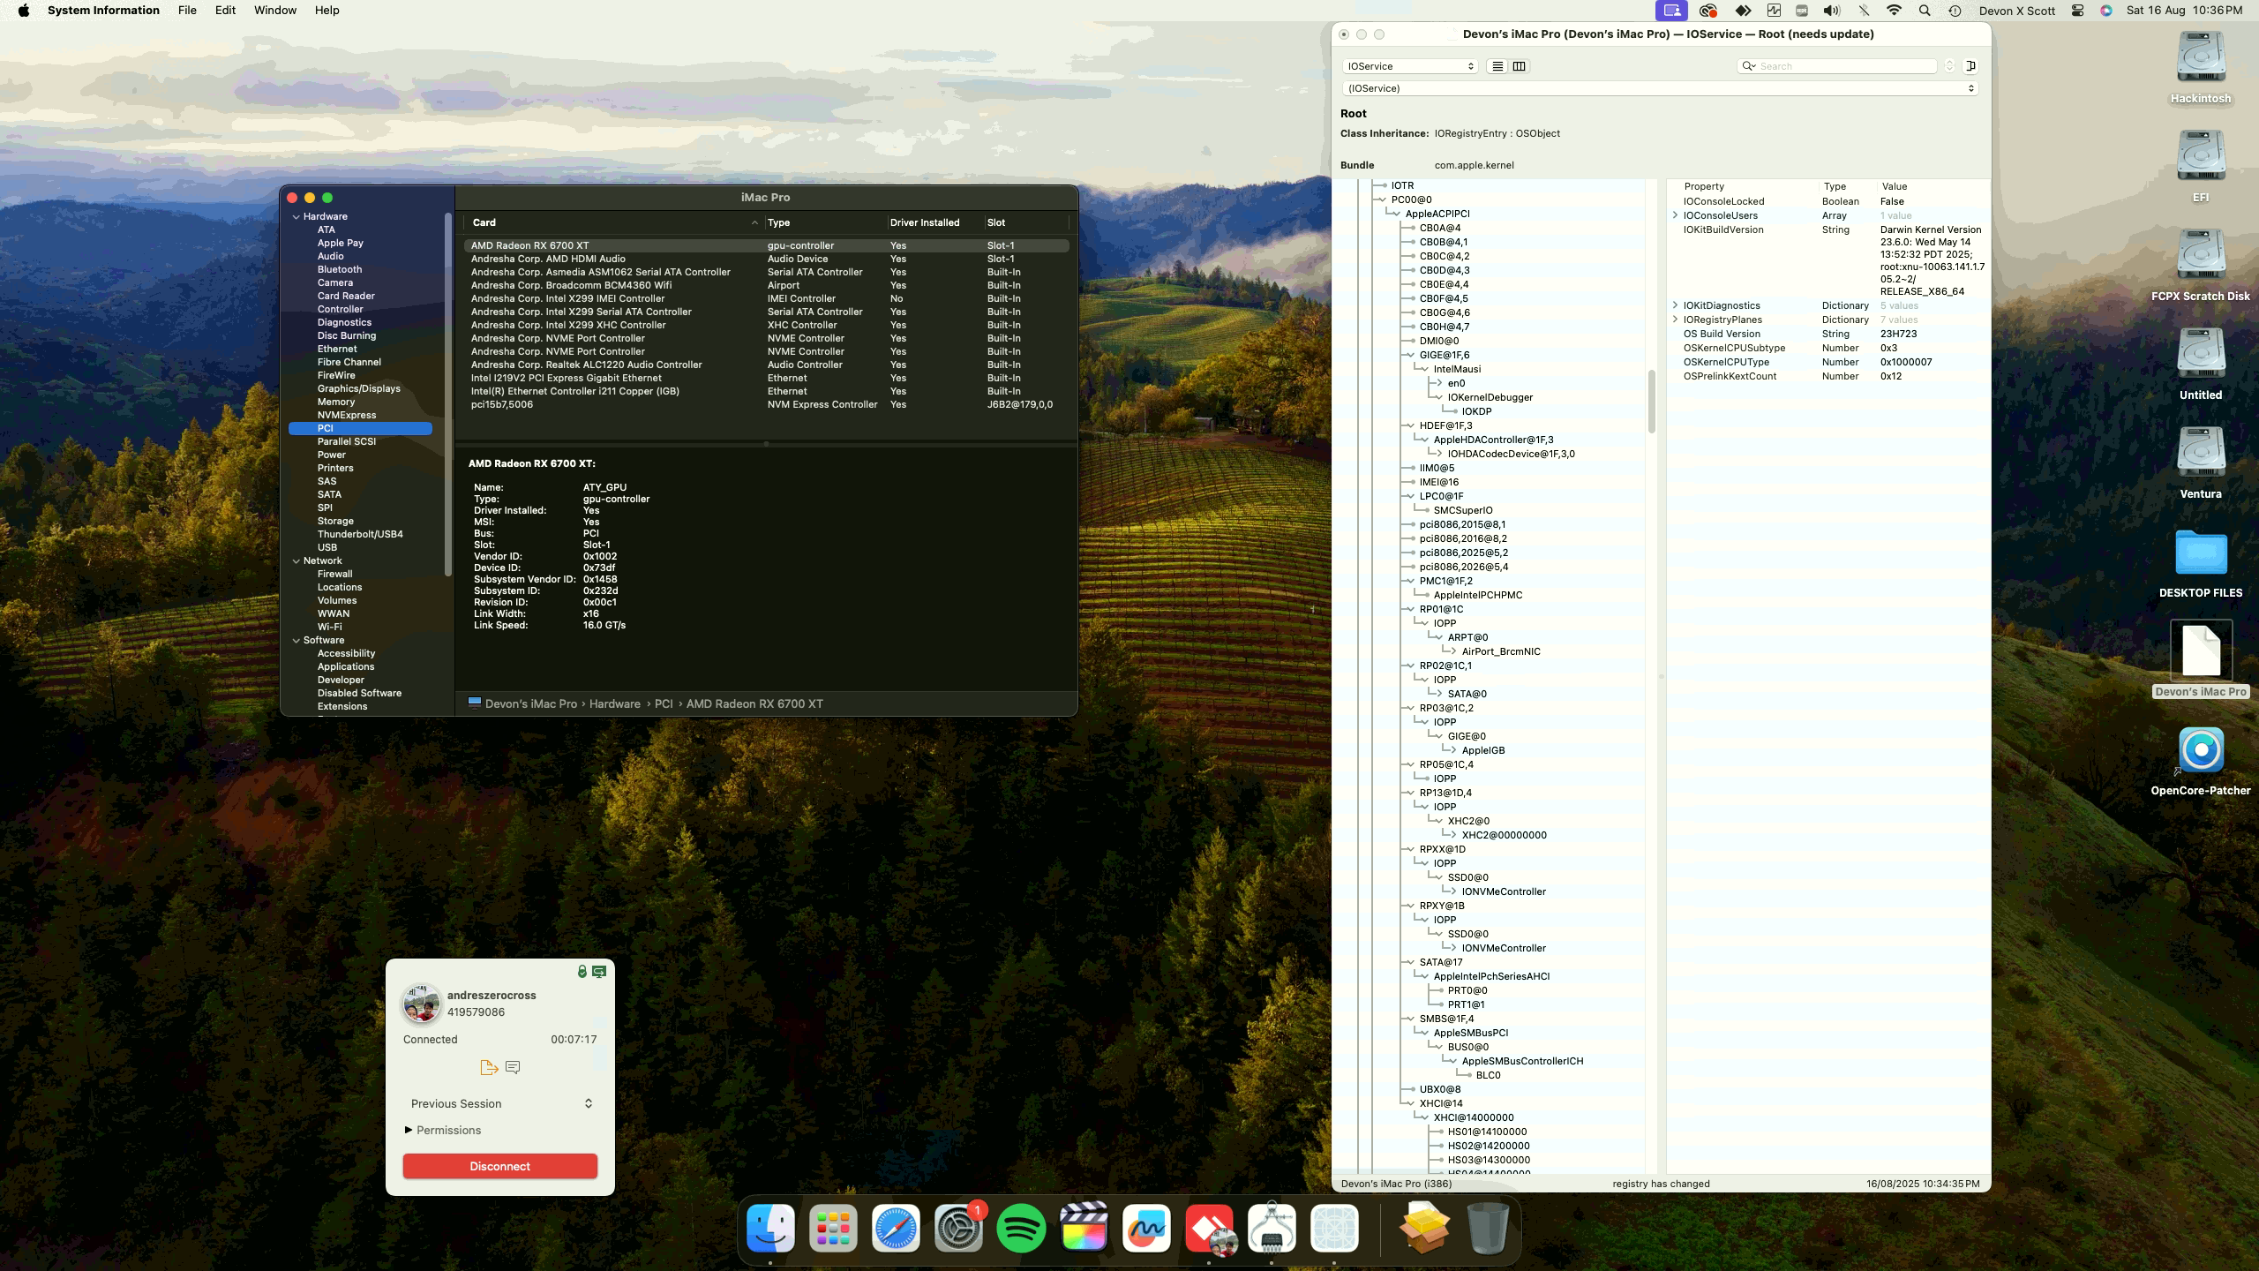Click the Hardware breadcrumb in the path bar
Image resolution: width=2259 pixels, height=1271 pixels.
(615, 703)
